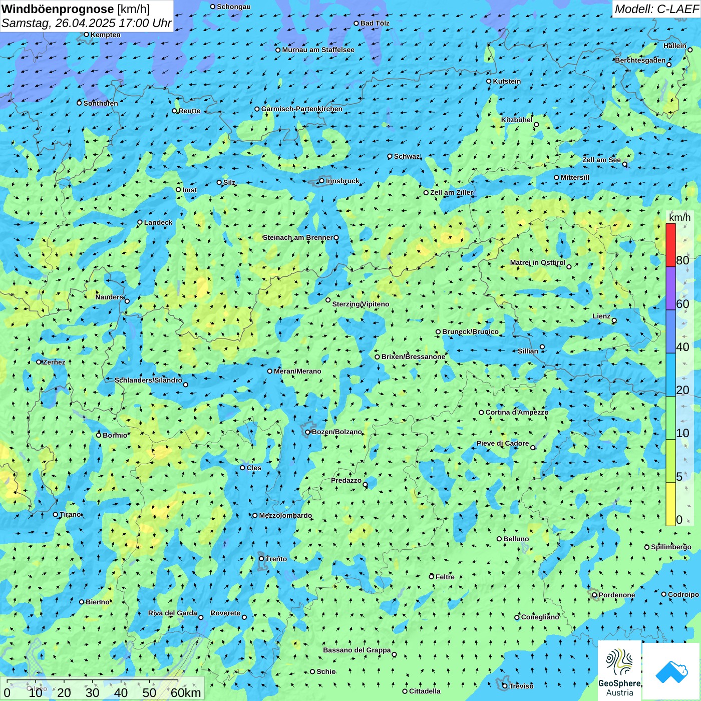Click the Murnau am Staffelsee label
This screenshot has width=701, height=701.
[318, 50]
